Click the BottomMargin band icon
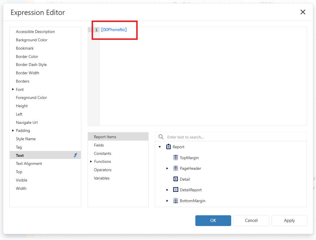 click(176, 201)
